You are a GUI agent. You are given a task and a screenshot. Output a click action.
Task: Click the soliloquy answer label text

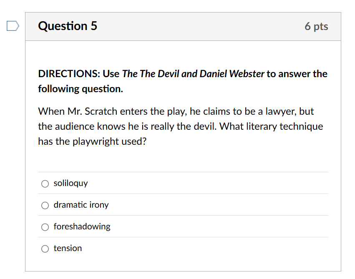(71, 183)
